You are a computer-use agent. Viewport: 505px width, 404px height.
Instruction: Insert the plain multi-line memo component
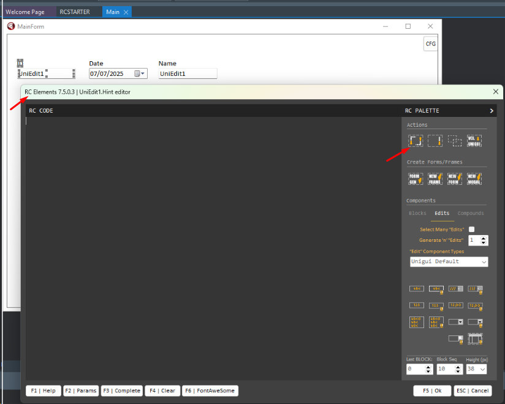[x=416, y=322]
